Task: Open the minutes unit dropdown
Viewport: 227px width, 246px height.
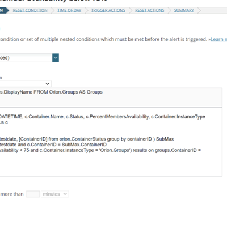Action: coord(55,194)
